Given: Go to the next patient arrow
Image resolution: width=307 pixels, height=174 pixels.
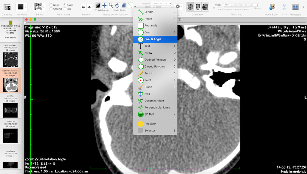Looking at the screenshot, I should click(89, 7).
